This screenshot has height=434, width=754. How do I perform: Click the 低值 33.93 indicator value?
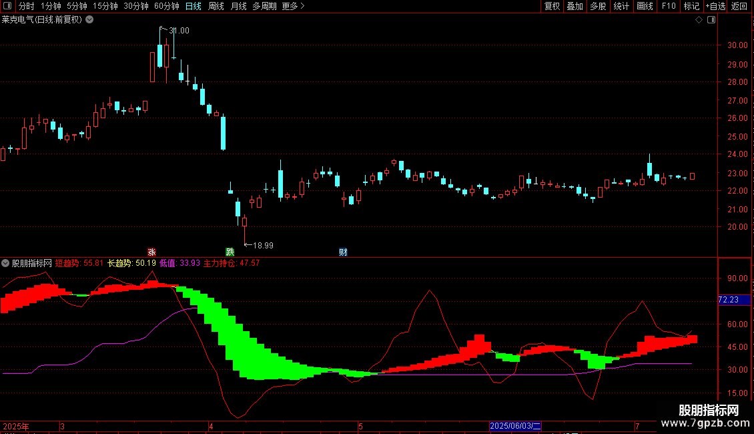point(180,263)
